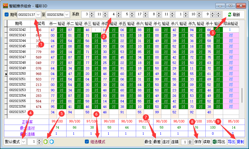Click the 连对 button
Image resolution: width=249 pixels, height=149 pixels.
point(166,142)
